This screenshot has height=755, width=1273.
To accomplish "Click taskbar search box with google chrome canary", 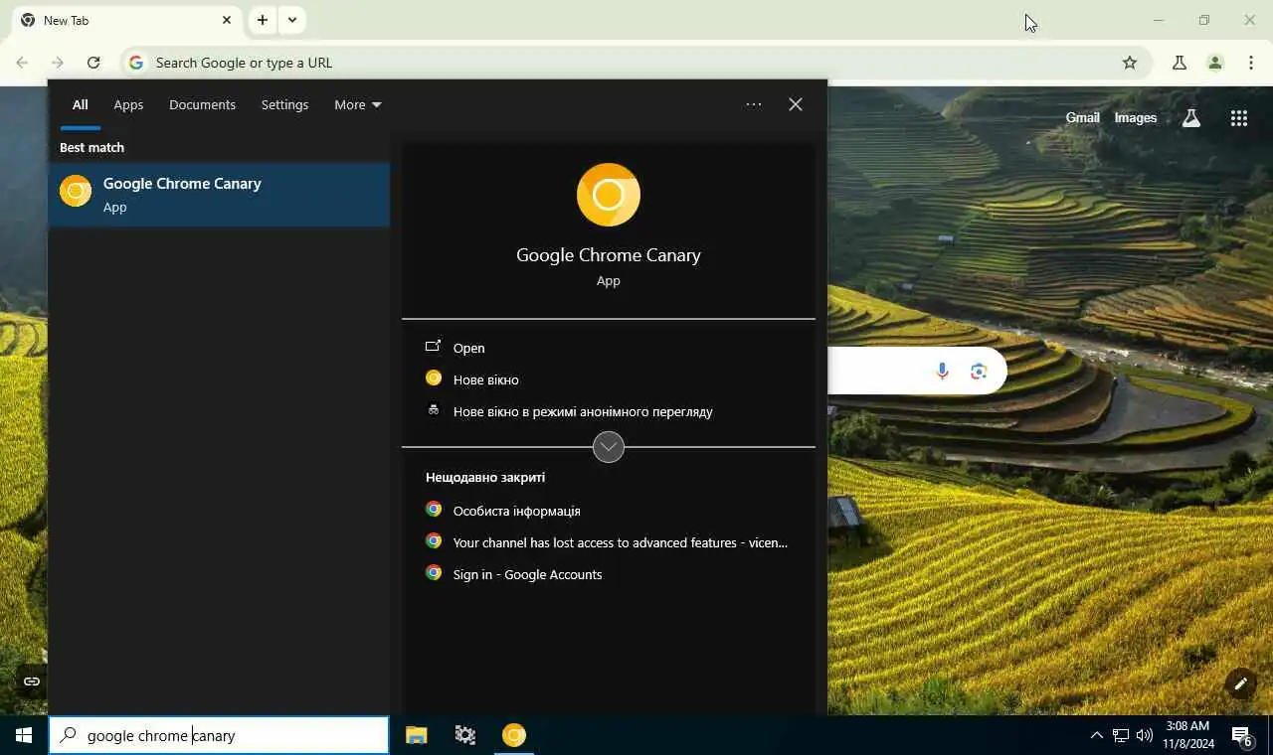I will pyautogui.click(x=219, y=736).
